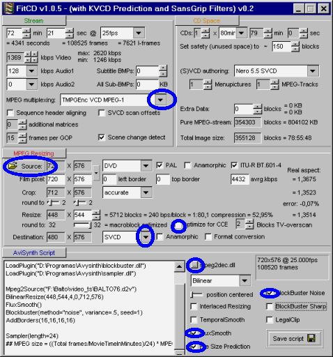
Task: Enable the Sequence header aligning checkbox
Action: (10, 113)
